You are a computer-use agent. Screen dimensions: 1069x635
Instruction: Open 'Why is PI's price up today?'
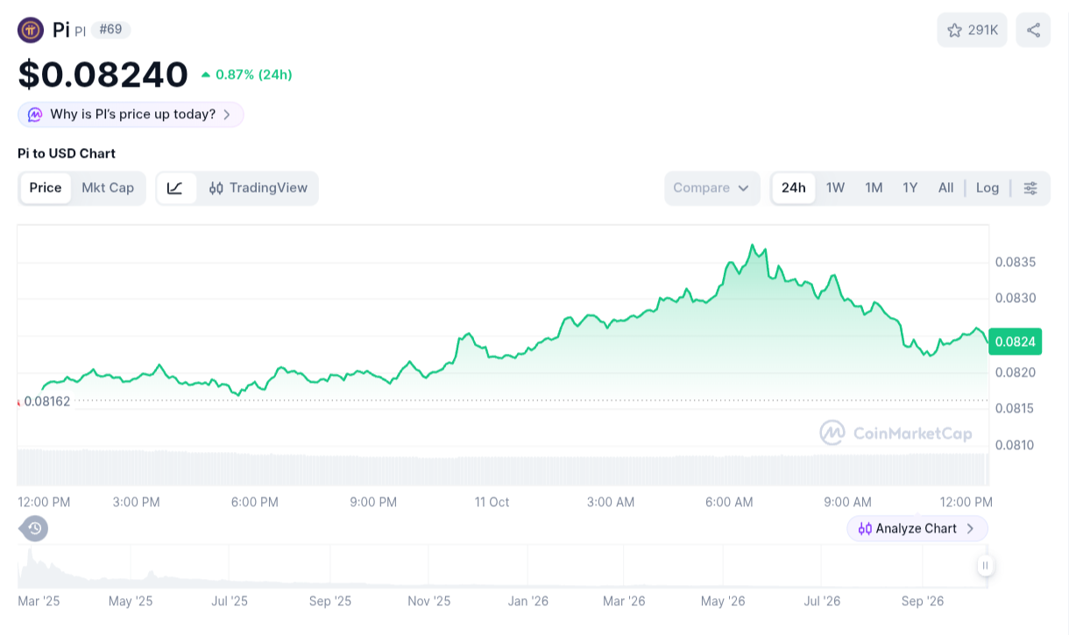[131, 115]
